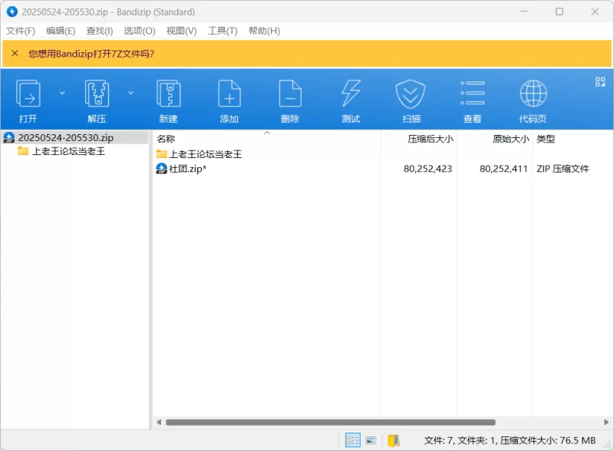Expand the dropdown arrow next to 解压
The width and height of the screenshot is (614, 451).
(130, 93)
